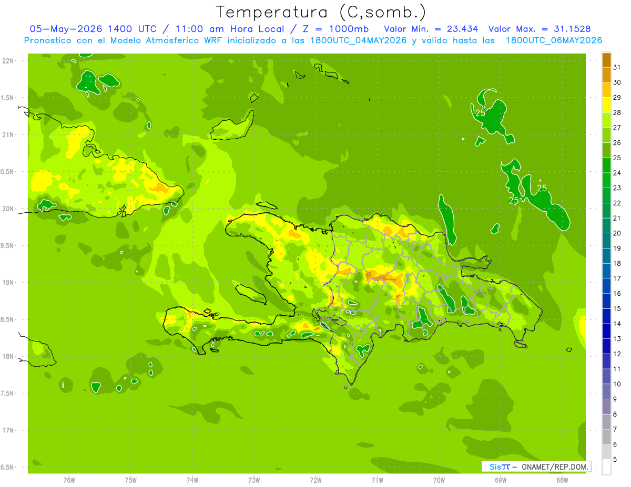Click the 70W longitude axis label

click(x=439, y=480)
